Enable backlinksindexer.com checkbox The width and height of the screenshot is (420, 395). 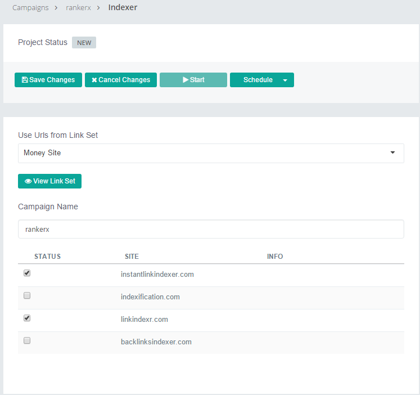pyautogui.click(x=27, y=340)
